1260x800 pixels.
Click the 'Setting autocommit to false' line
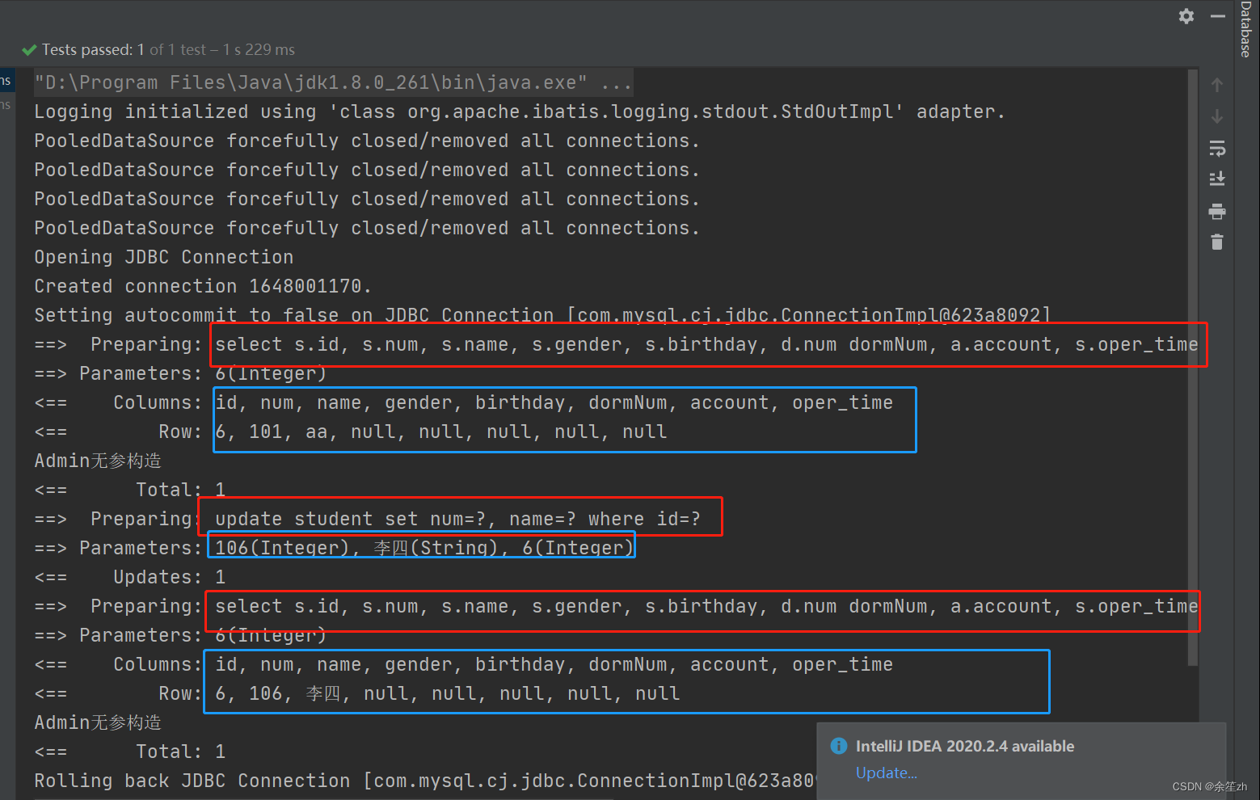point(542,315)
